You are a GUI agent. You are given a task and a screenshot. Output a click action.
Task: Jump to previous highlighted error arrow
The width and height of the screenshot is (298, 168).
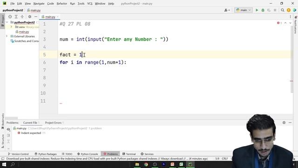coord(285,23)
